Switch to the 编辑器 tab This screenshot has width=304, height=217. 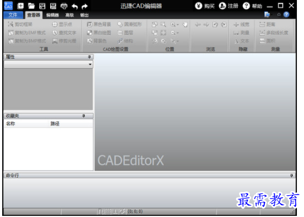pyautogui.click(x=52, y=15)
